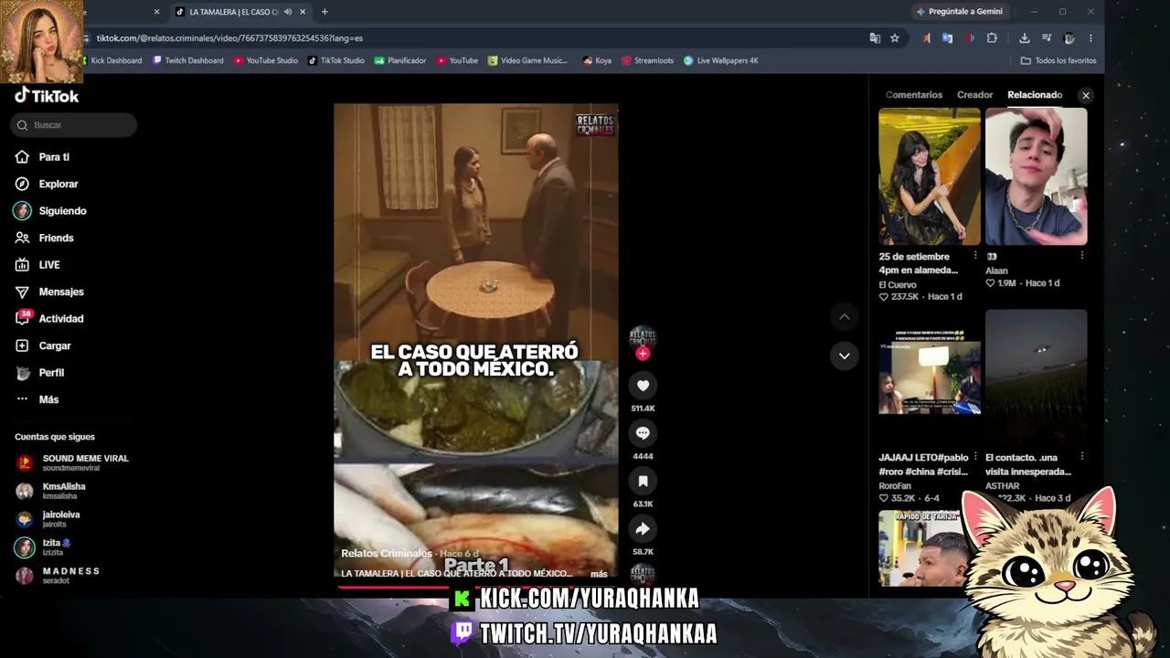Image resolution: width=1170 pixels, height=658 pixels.
Task: Open El Cuervo creator link
Action: [898, 285]
